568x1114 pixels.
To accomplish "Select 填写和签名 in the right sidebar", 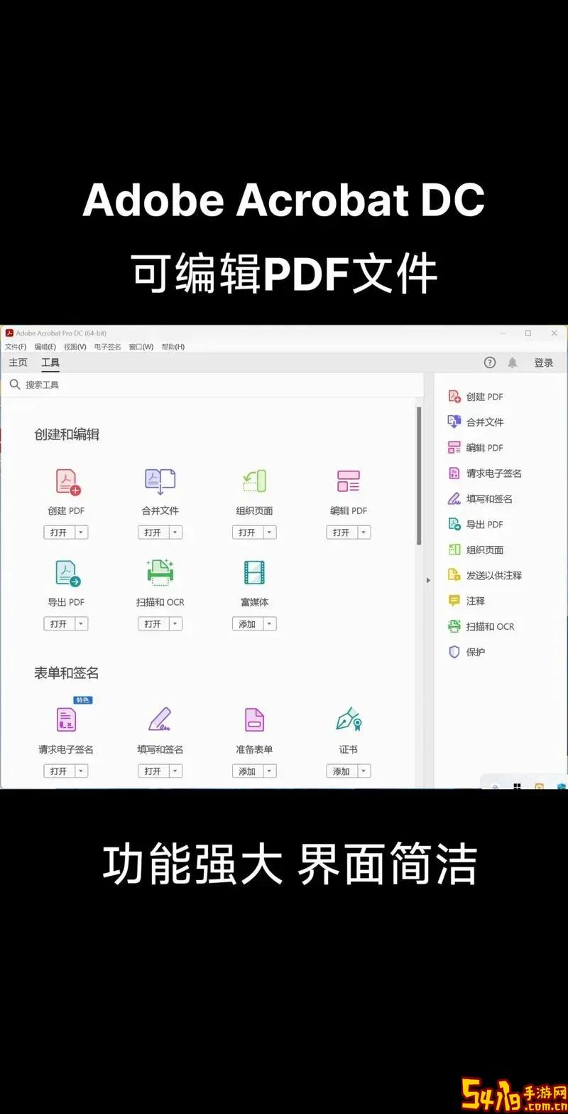I will [x=480, y=499].
